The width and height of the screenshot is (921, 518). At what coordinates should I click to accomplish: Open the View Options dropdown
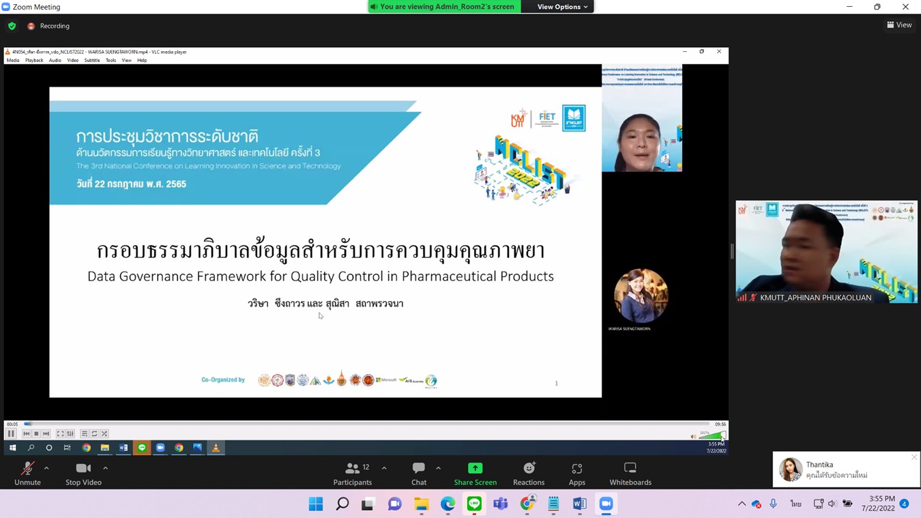pos(561,7)
